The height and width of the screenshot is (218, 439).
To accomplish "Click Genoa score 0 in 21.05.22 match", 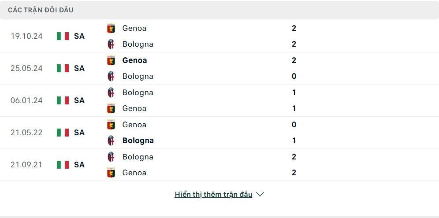I will (294, 125).
